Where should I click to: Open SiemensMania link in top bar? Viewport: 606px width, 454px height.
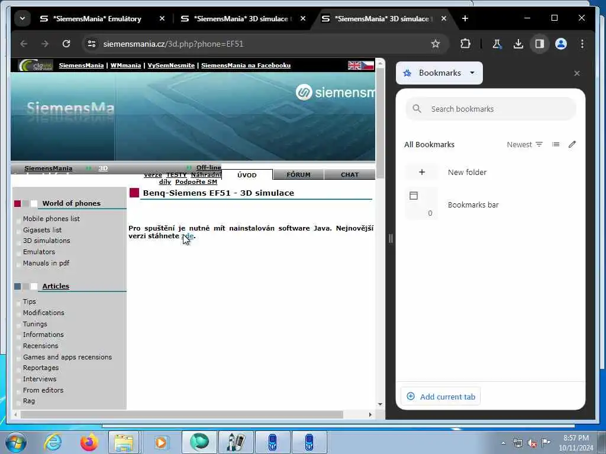tap(81, 65)
